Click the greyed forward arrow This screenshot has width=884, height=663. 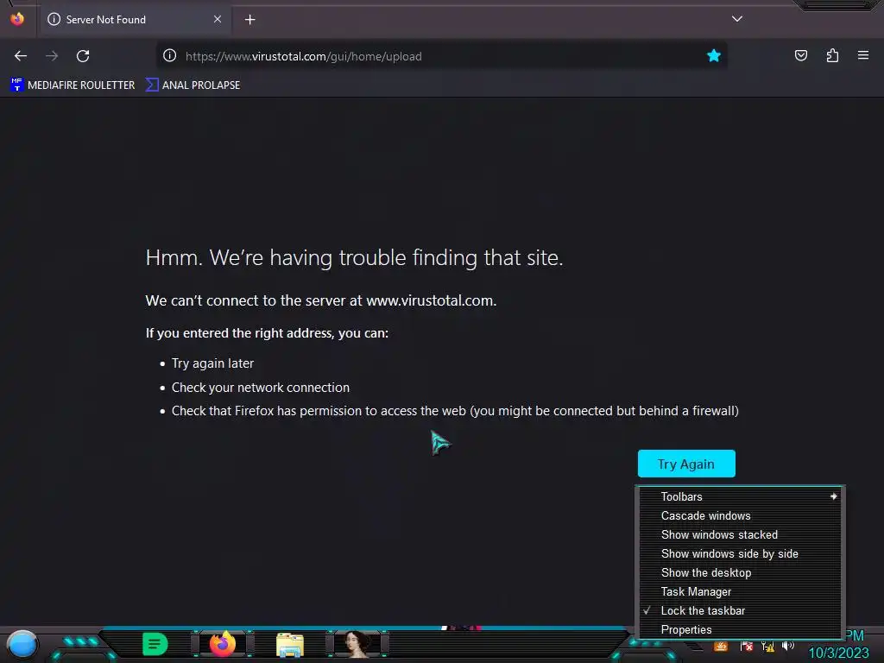[52, 56]
